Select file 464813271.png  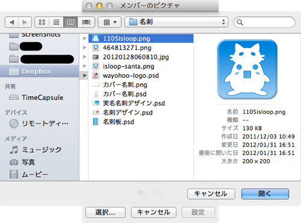(141, 48)
